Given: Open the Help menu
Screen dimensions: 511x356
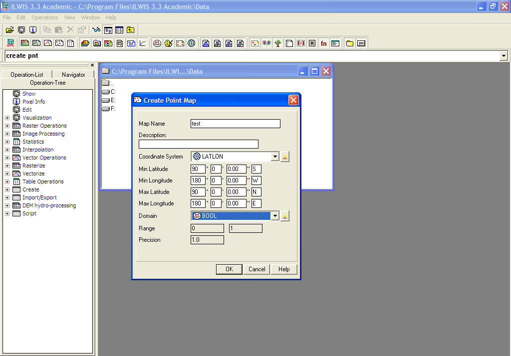Looking at the screenshot, I should click(x=111, y=17).
